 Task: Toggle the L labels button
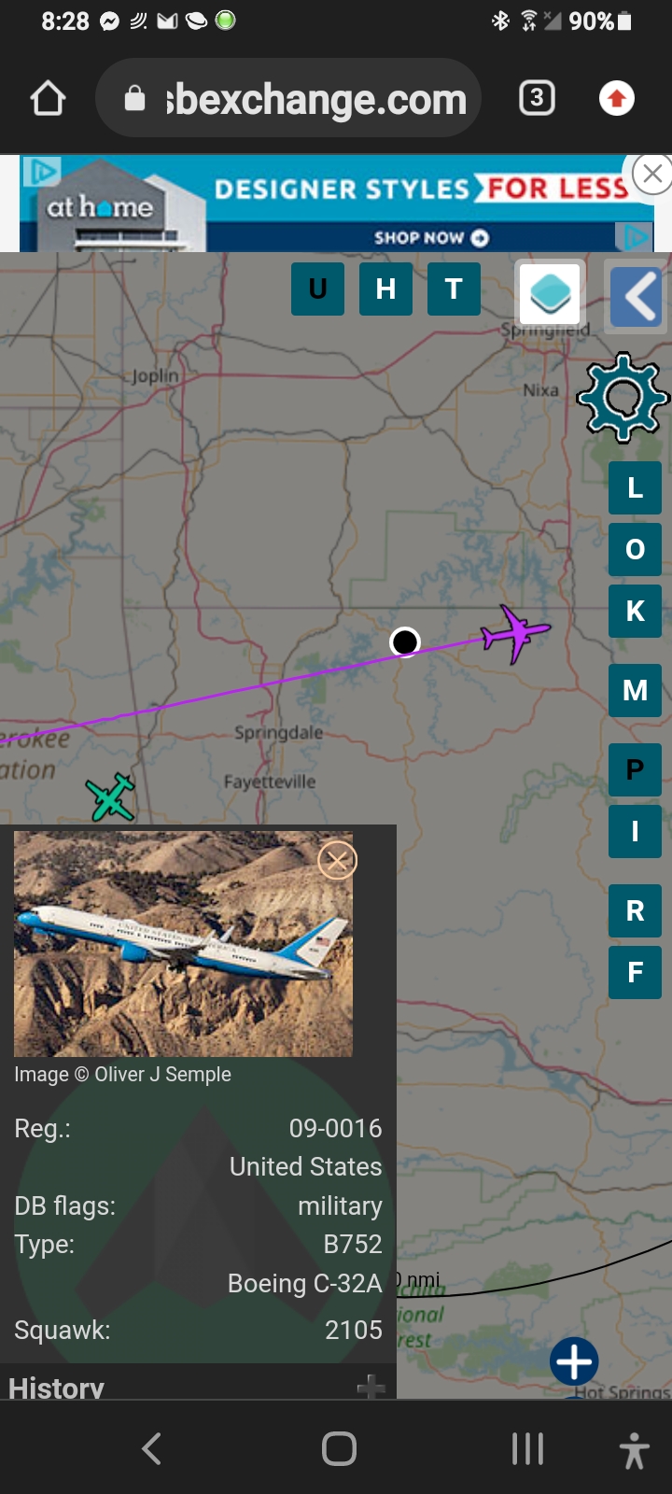click(635, 487)
